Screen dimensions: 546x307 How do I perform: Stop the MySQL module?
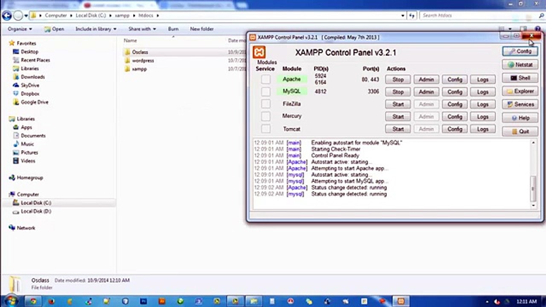398,92
